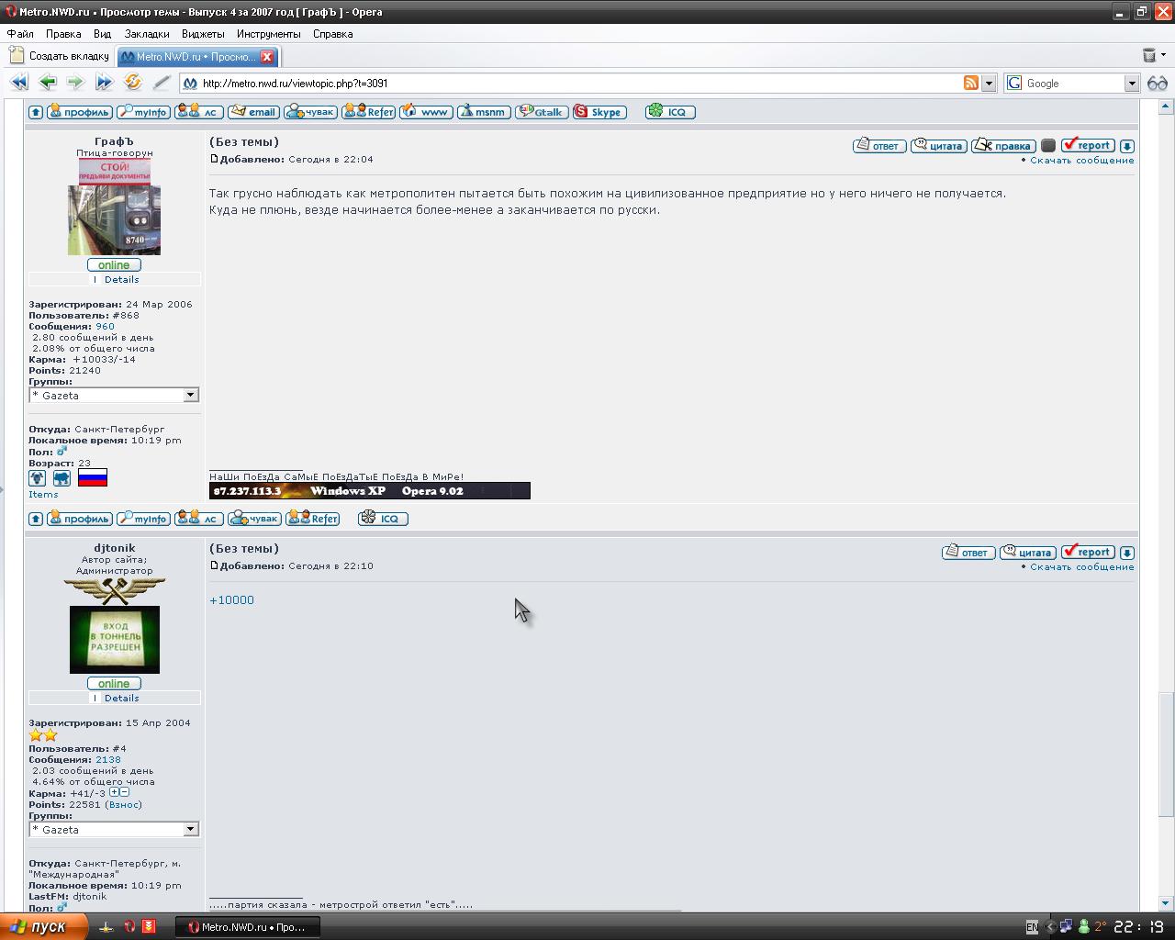Decrease djtonik's karma with minus button
This screenshot has height=940, width=1175.
[x=124, y=792]
